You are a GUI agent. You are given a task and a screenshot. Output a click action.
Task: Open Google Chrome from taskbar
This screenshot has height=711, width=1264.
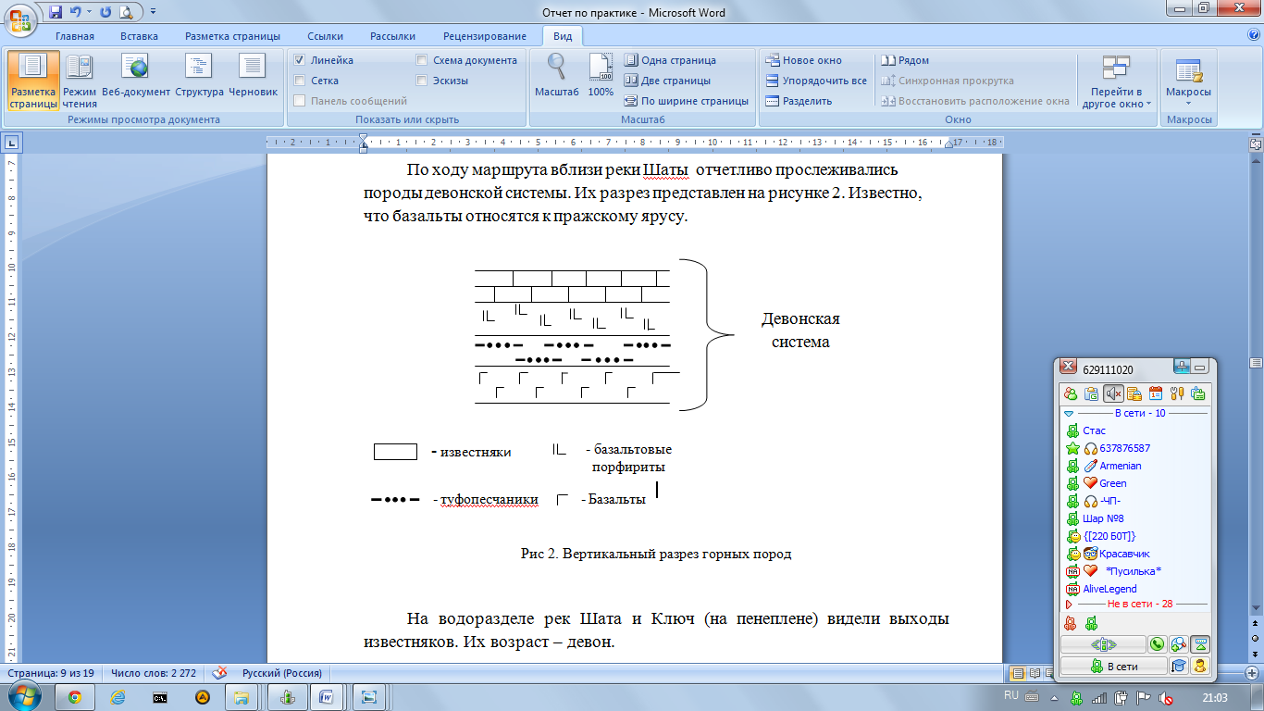click(x=74, y=697)
